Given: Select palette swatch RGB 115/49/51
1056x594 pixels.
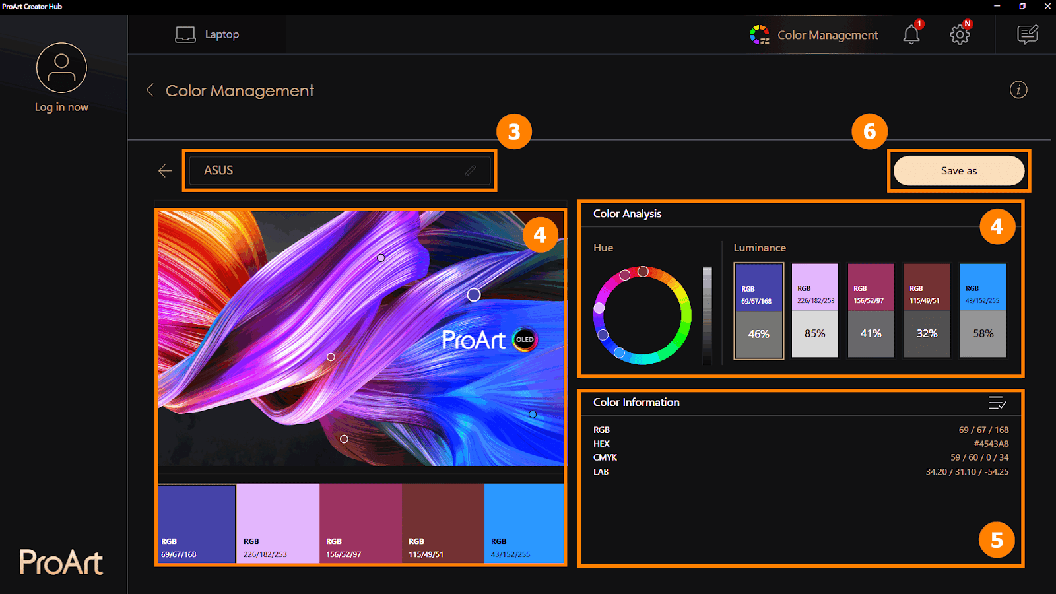Looking at the screenshot, I should coord(443,524).
